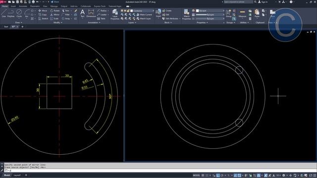Click the Share button
The image size is (317, 178).
[55, 2]
